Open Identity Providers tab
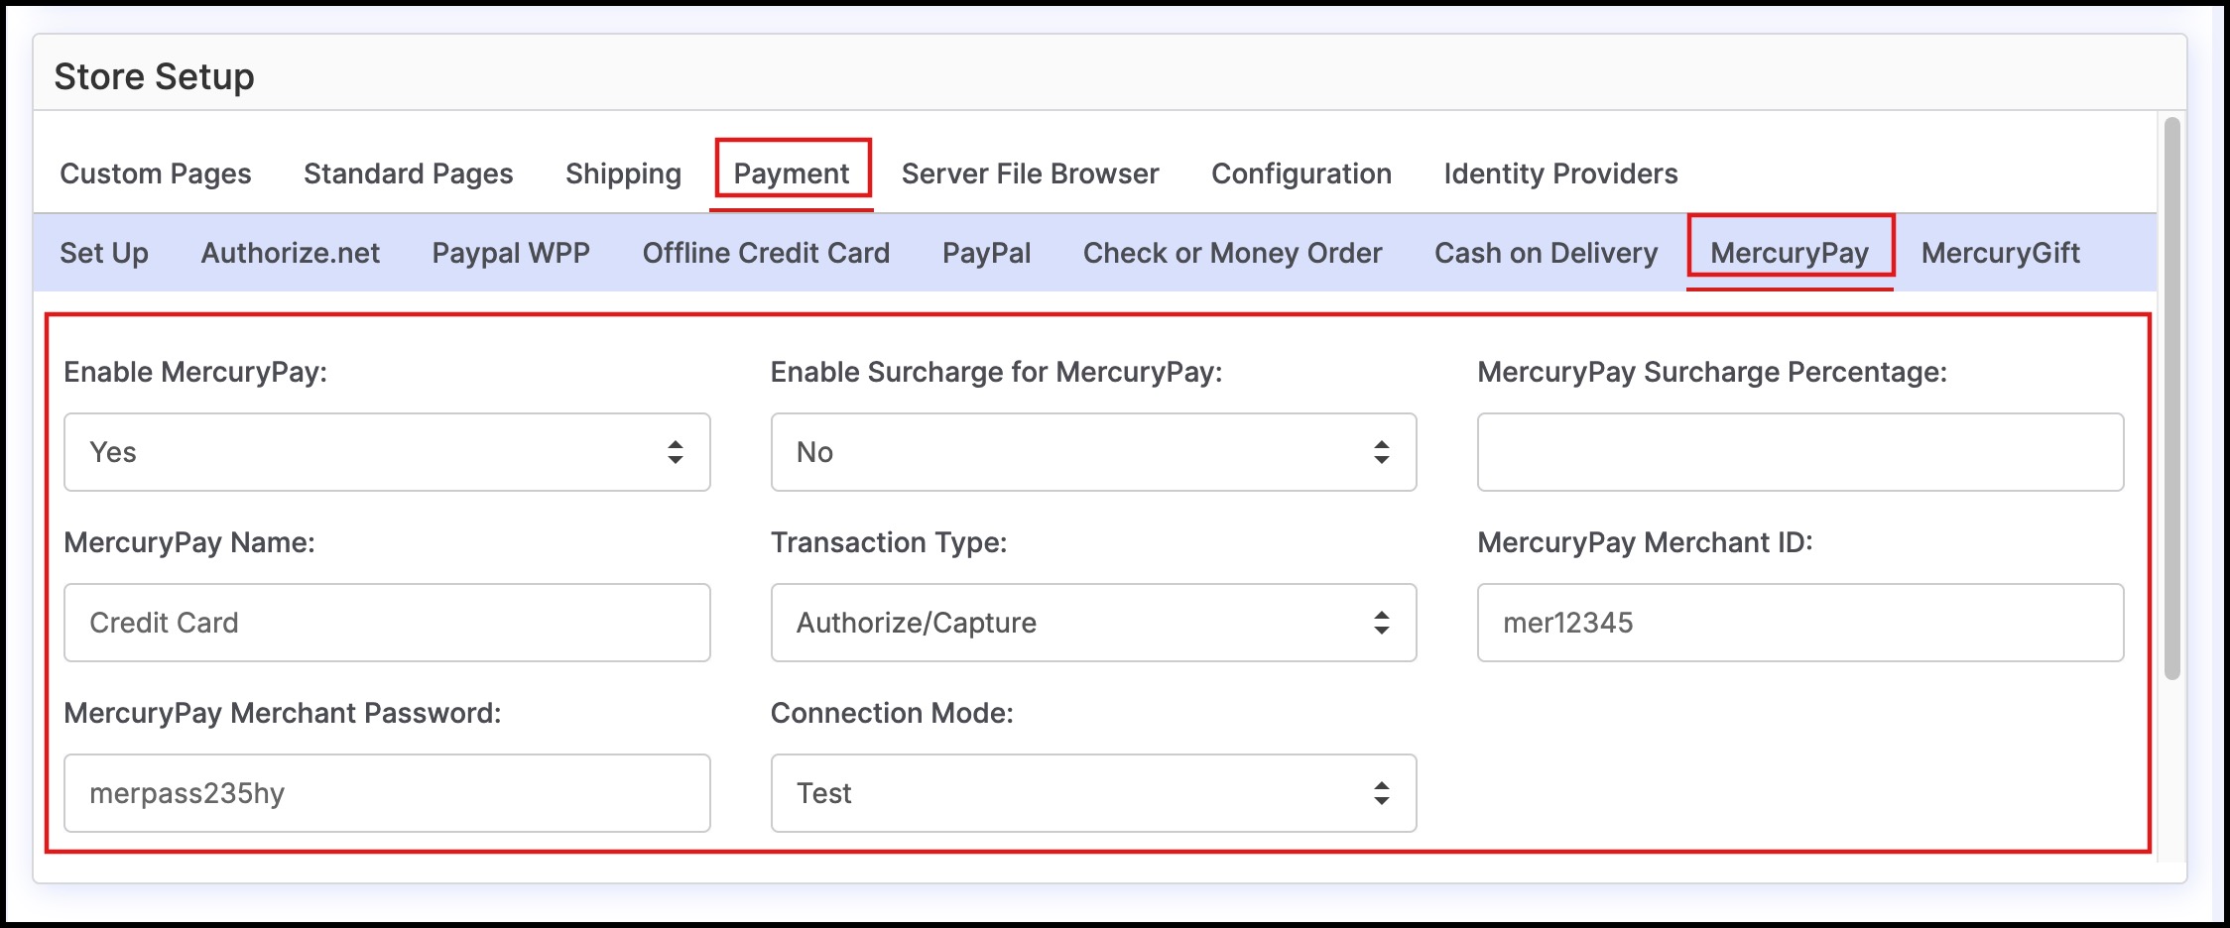 [1560, 174]
